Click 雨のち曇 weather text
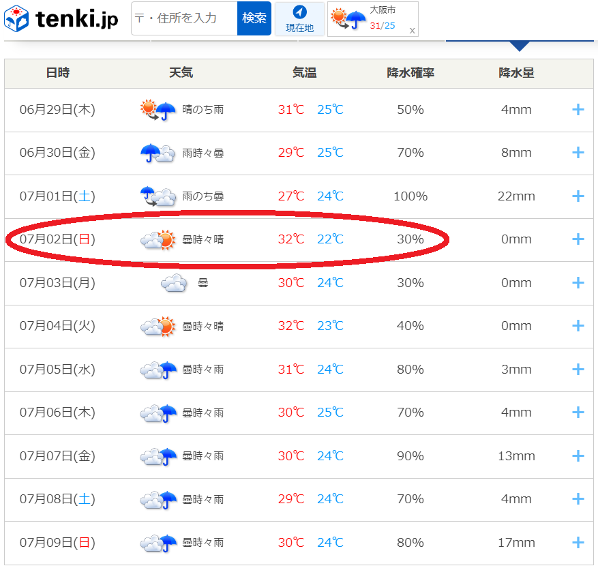 203,196
